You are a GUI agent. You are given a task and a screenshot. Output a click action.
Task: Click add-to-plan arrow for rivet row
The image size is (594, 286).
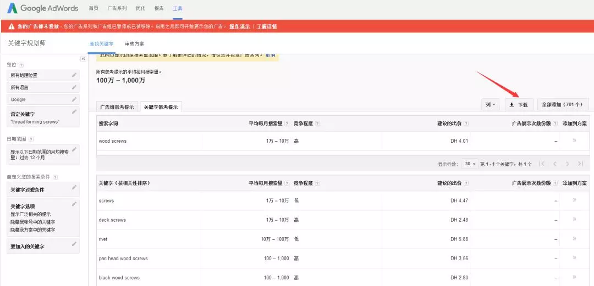coord(574,239)
